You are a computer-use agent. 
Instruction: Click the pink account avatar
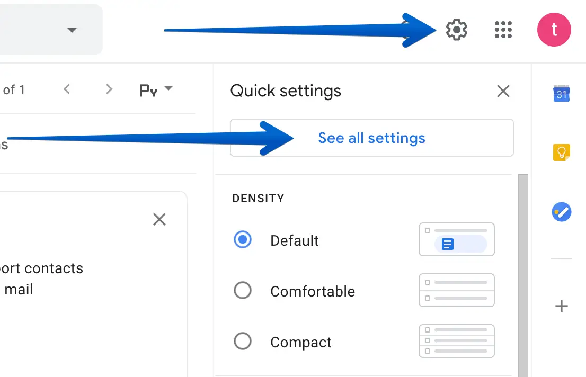click(554, 30)
